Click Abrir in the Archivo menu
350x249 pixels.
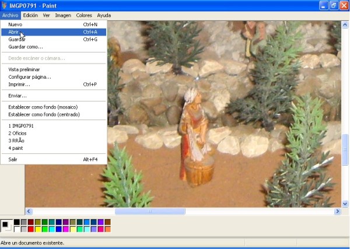[x=14, y=32]
